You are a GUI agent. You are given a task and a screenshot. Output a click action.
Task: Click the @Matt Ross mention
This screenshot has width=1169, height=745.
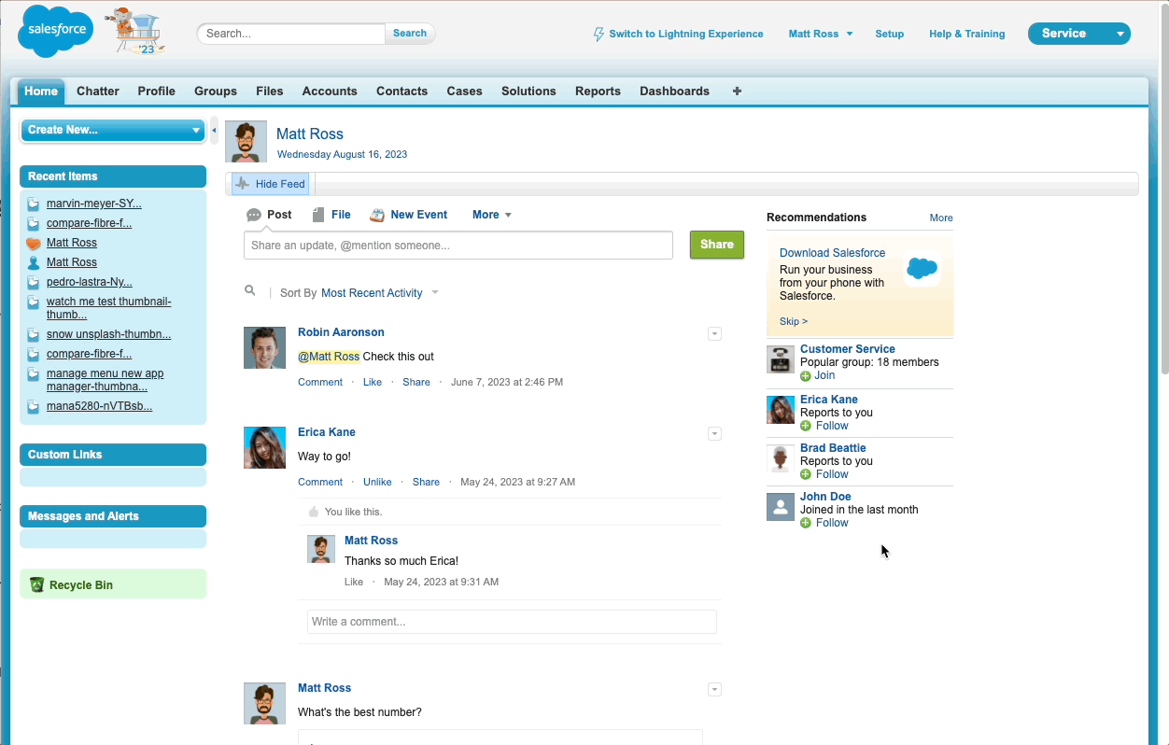point(329,357)
